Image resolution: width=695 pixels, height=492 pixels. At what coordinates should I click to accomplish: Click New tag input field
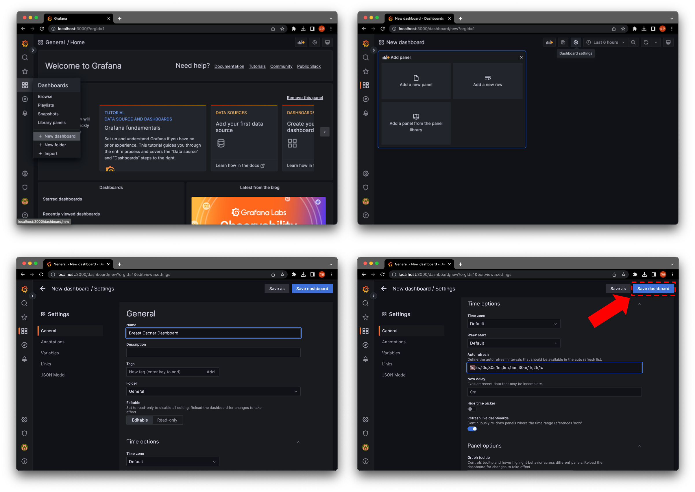tap(165, 372)
